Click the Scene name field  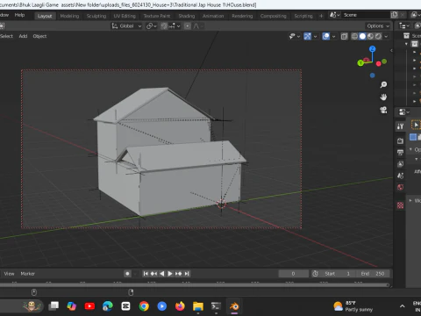click(x=366, y=15)
